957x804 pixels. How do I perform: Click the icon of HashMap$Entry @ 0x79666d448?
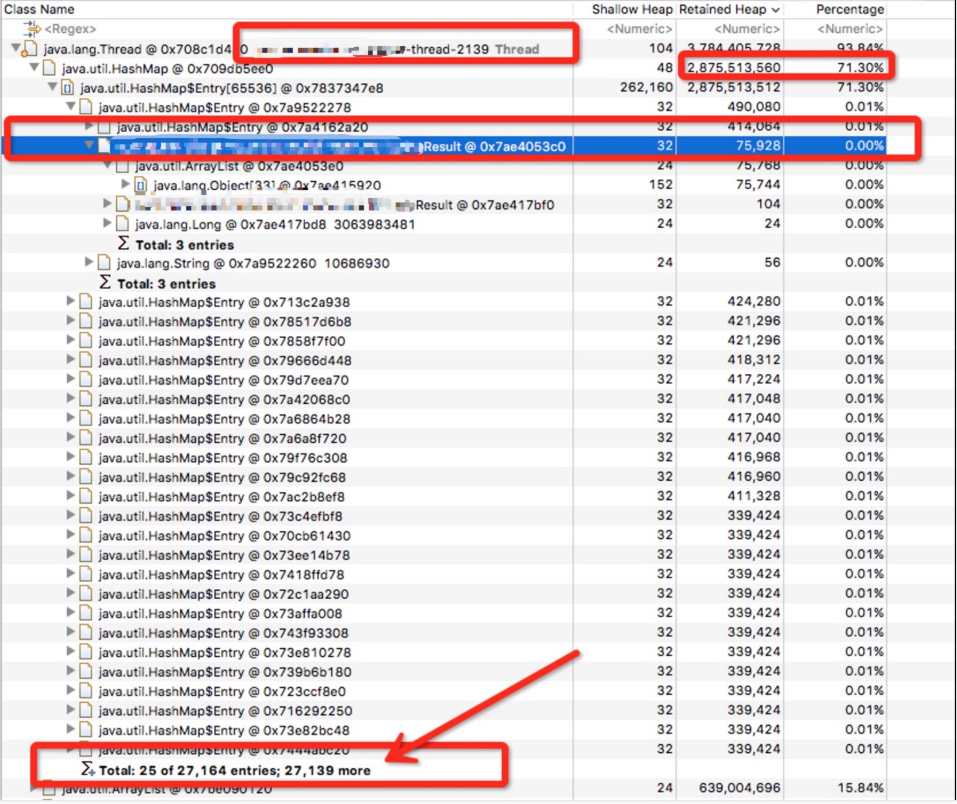pyautogui.click(x=86, y=360)
